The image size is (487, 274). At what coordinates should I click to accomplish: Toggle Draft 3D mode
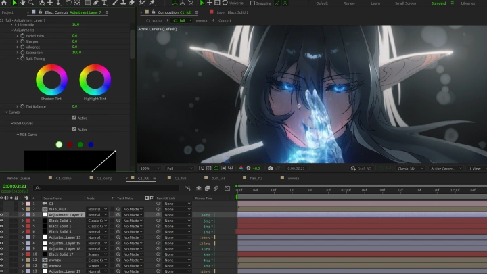point(361,168)
